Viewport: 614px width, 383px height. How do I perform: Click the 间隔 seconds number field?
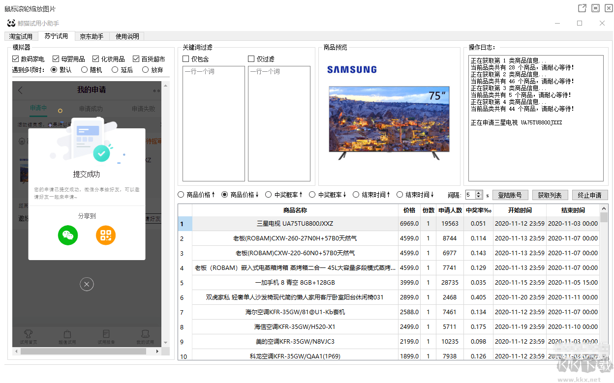pos(470,195)
